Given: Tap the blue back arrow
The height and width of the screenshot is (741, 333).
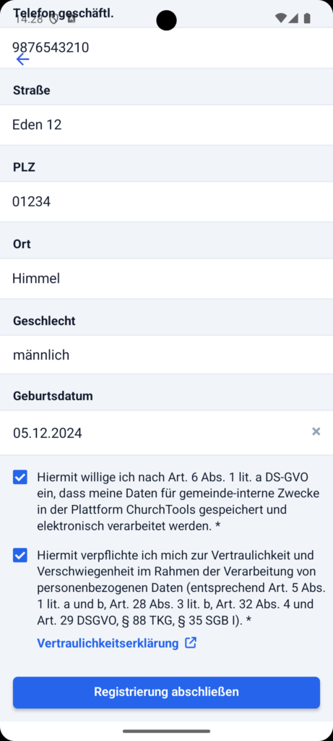Looking at the screenshot, I should coord(22,59).
